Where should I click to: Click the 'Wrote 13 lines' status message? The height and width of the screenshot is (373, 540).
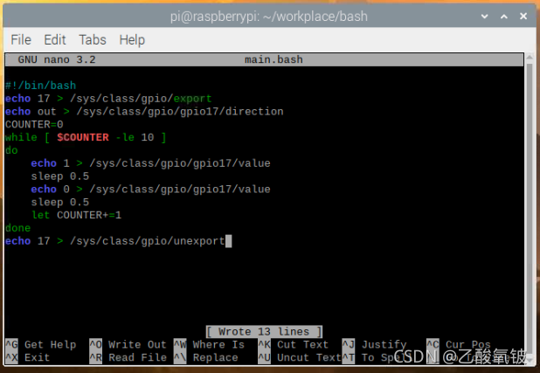coord(264,332)
